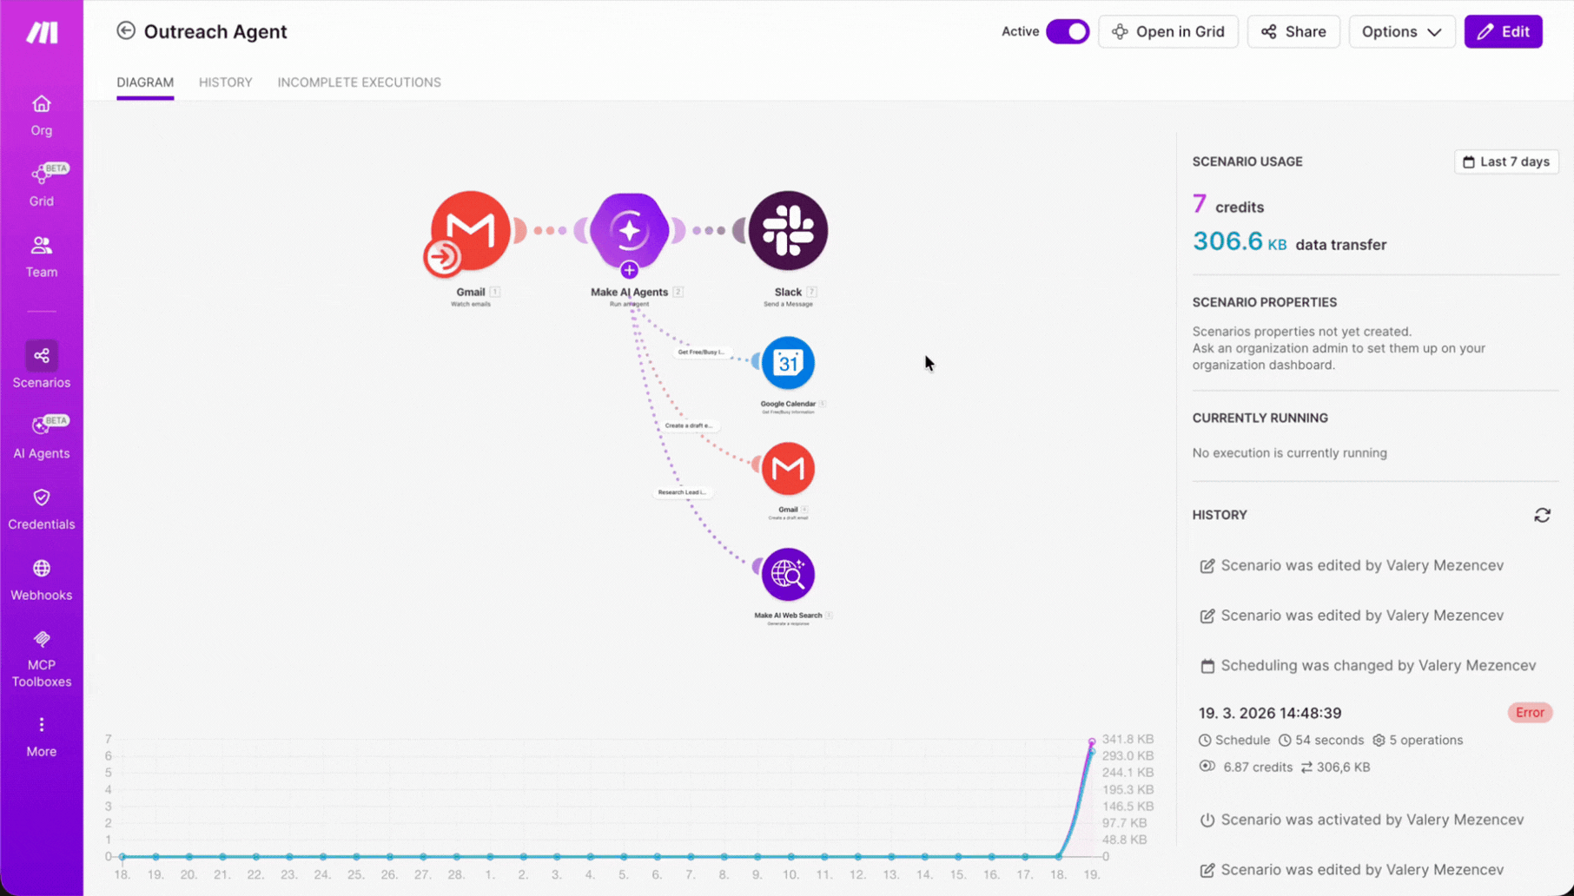
Task: Click the 'Get Free/Busy I...' connection label
Action: [x=700, y=352]
